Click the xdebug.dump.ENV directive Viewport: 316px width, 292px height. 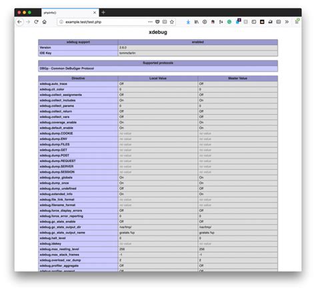coord(53,139)
